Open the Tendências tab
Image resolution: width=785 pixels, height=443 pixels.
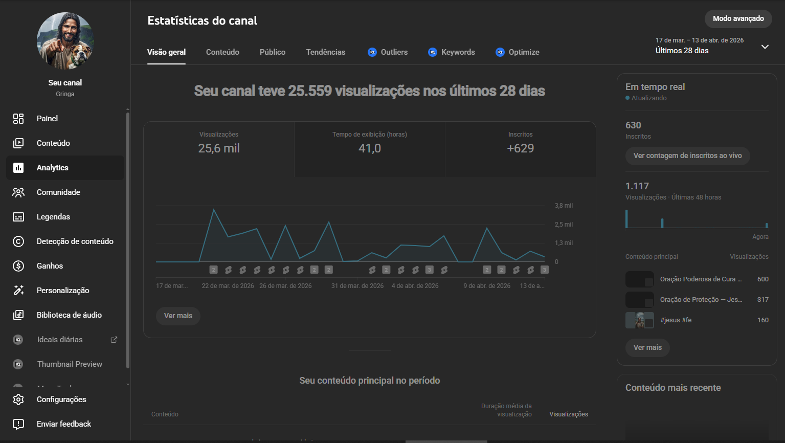pyautogui.click(x=325, y=52)
